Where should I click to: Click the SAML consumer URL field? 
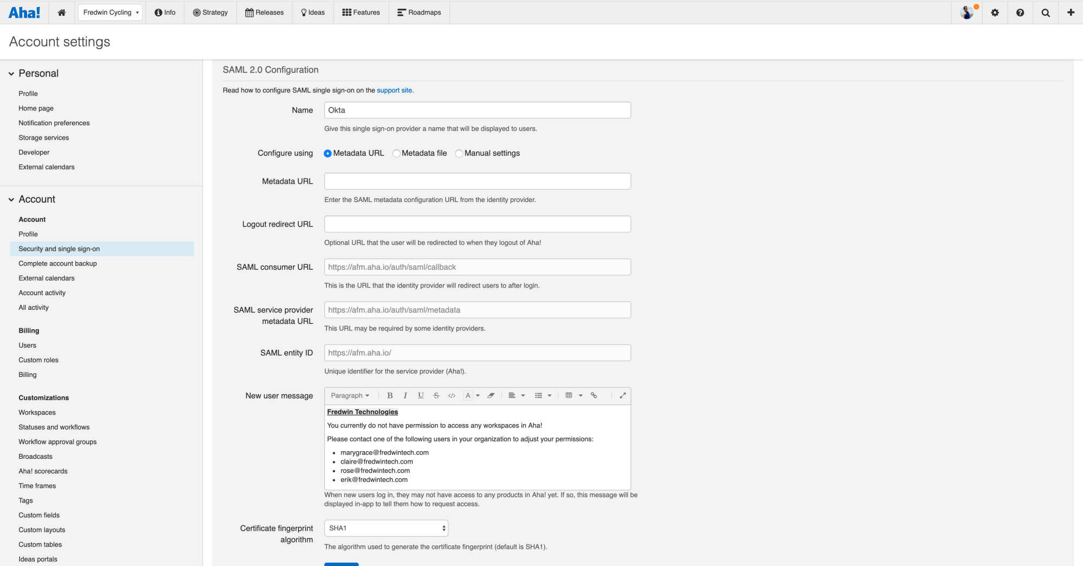[x=478, y=267]
